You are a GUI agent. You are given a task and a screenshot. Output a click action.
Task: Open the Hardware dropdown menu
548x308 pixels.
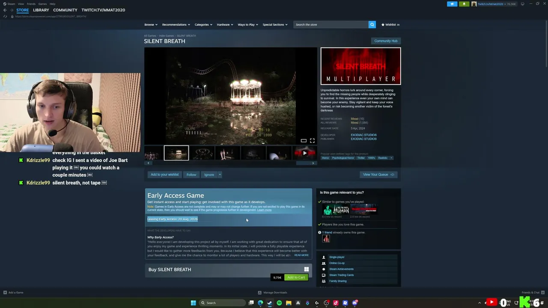(225, 24)
